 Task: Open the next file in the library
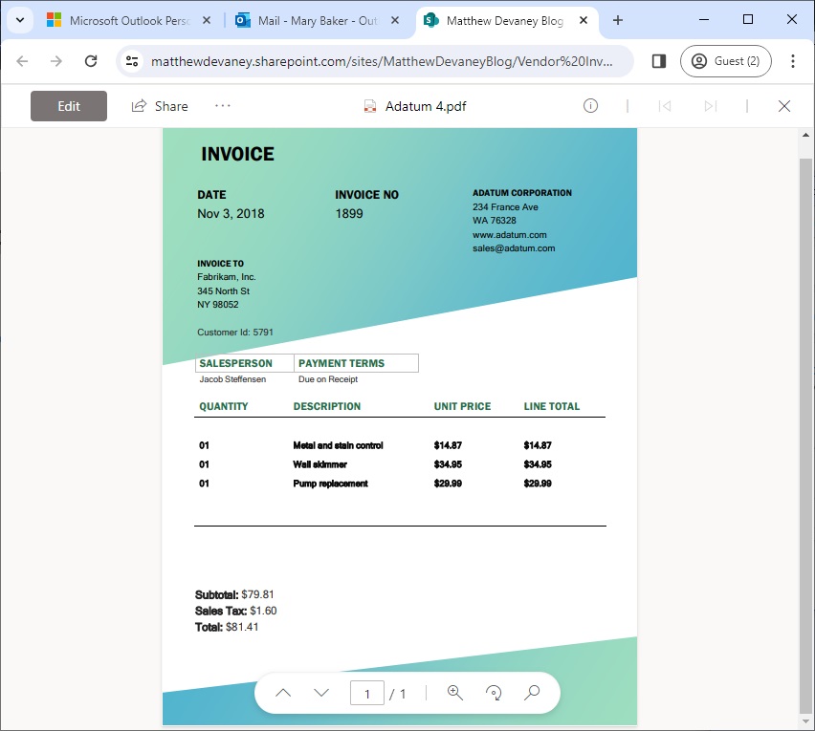click(x=711, y=106)
